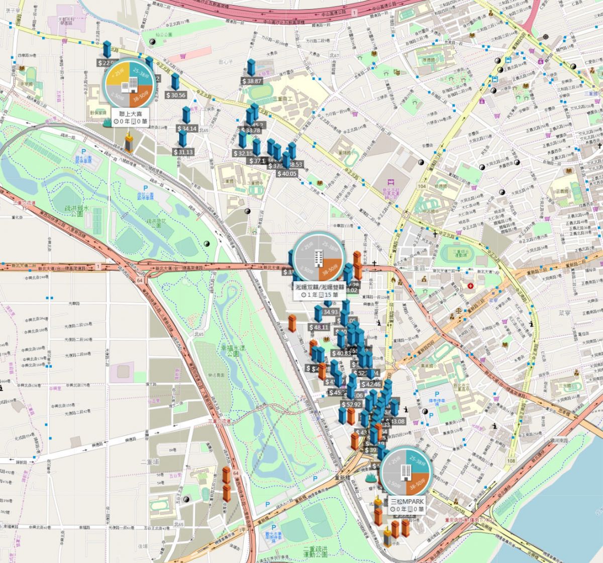The height and width of the screenshot is (563, 603).
Task: Click the 43.08 price label
Action: point(396,421)
